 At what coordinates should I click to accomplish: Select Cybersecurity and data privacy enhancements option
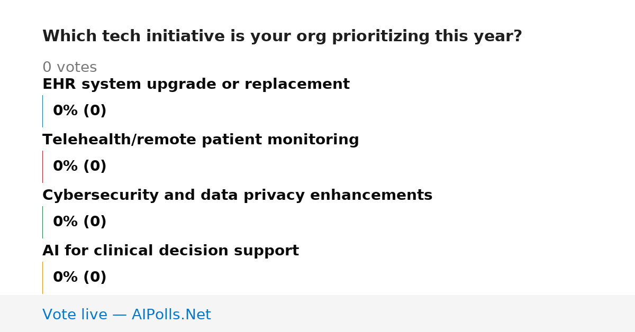[237, 196]
